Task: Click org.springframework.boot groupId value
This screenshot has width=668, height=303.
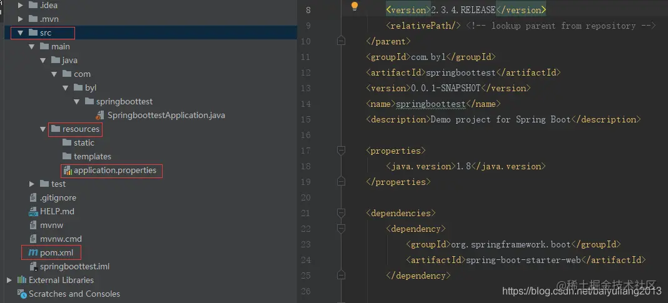Action: click(510, 244)
